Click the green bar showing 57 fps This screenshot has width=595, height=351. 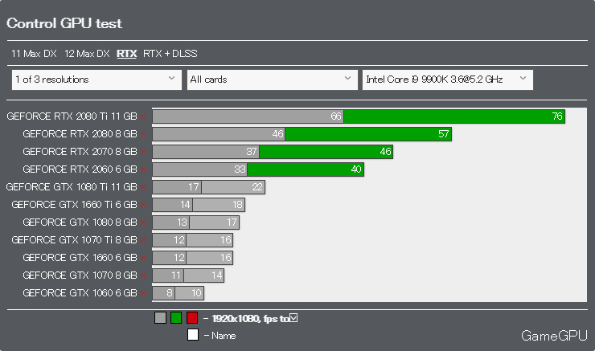(x=368, y=134)
